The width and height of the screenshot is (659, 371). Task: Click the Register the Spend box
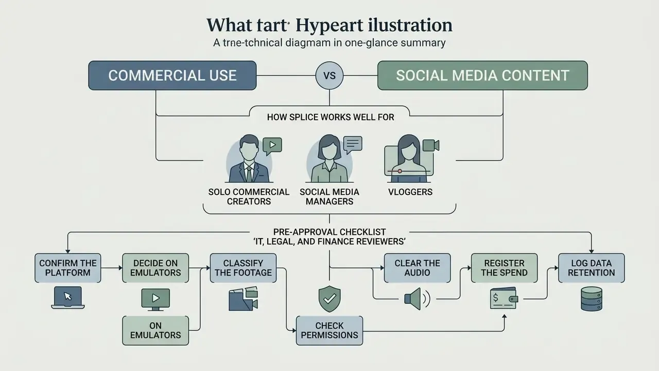(x=504, y=268)
